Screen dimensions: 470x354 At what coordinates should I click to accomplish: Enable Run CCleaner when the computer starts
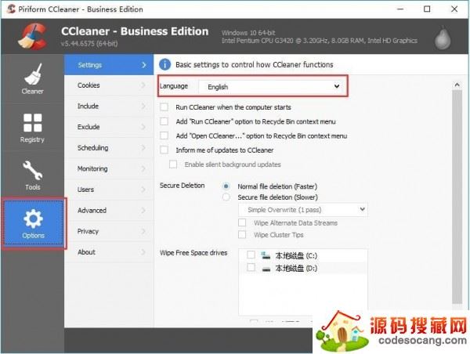click(x=164, y=107)
